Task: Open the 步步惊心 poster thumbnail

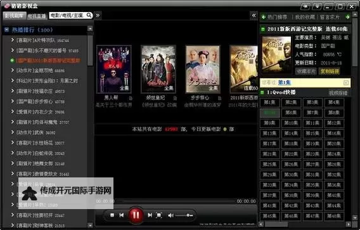Action: (203, 69)
